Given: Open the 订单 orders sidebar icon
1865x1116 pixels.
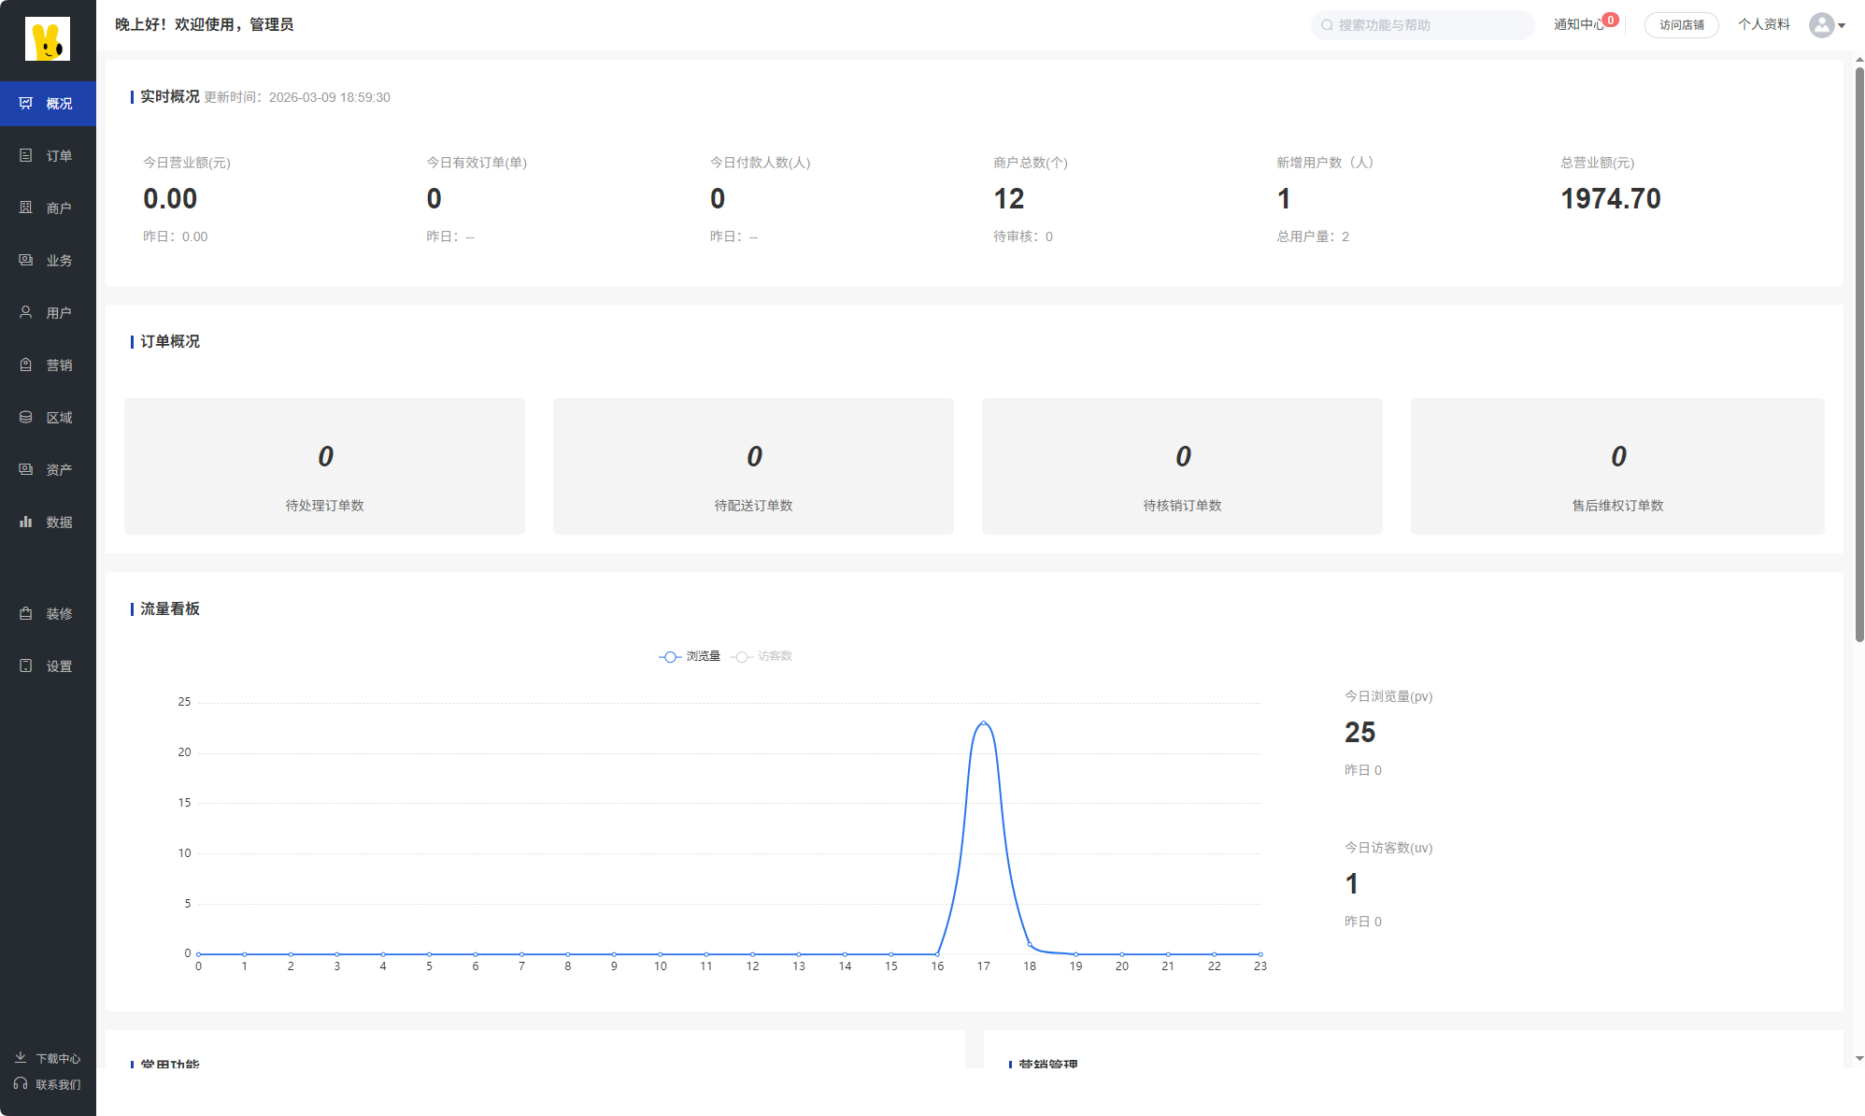Looking at the screenshot, I should tap(26, 155).
